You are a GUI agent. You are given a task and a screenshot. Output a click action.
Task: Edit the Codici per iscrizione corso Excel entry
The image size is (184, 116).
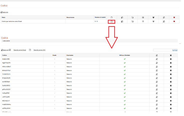(x=164, y=22)
